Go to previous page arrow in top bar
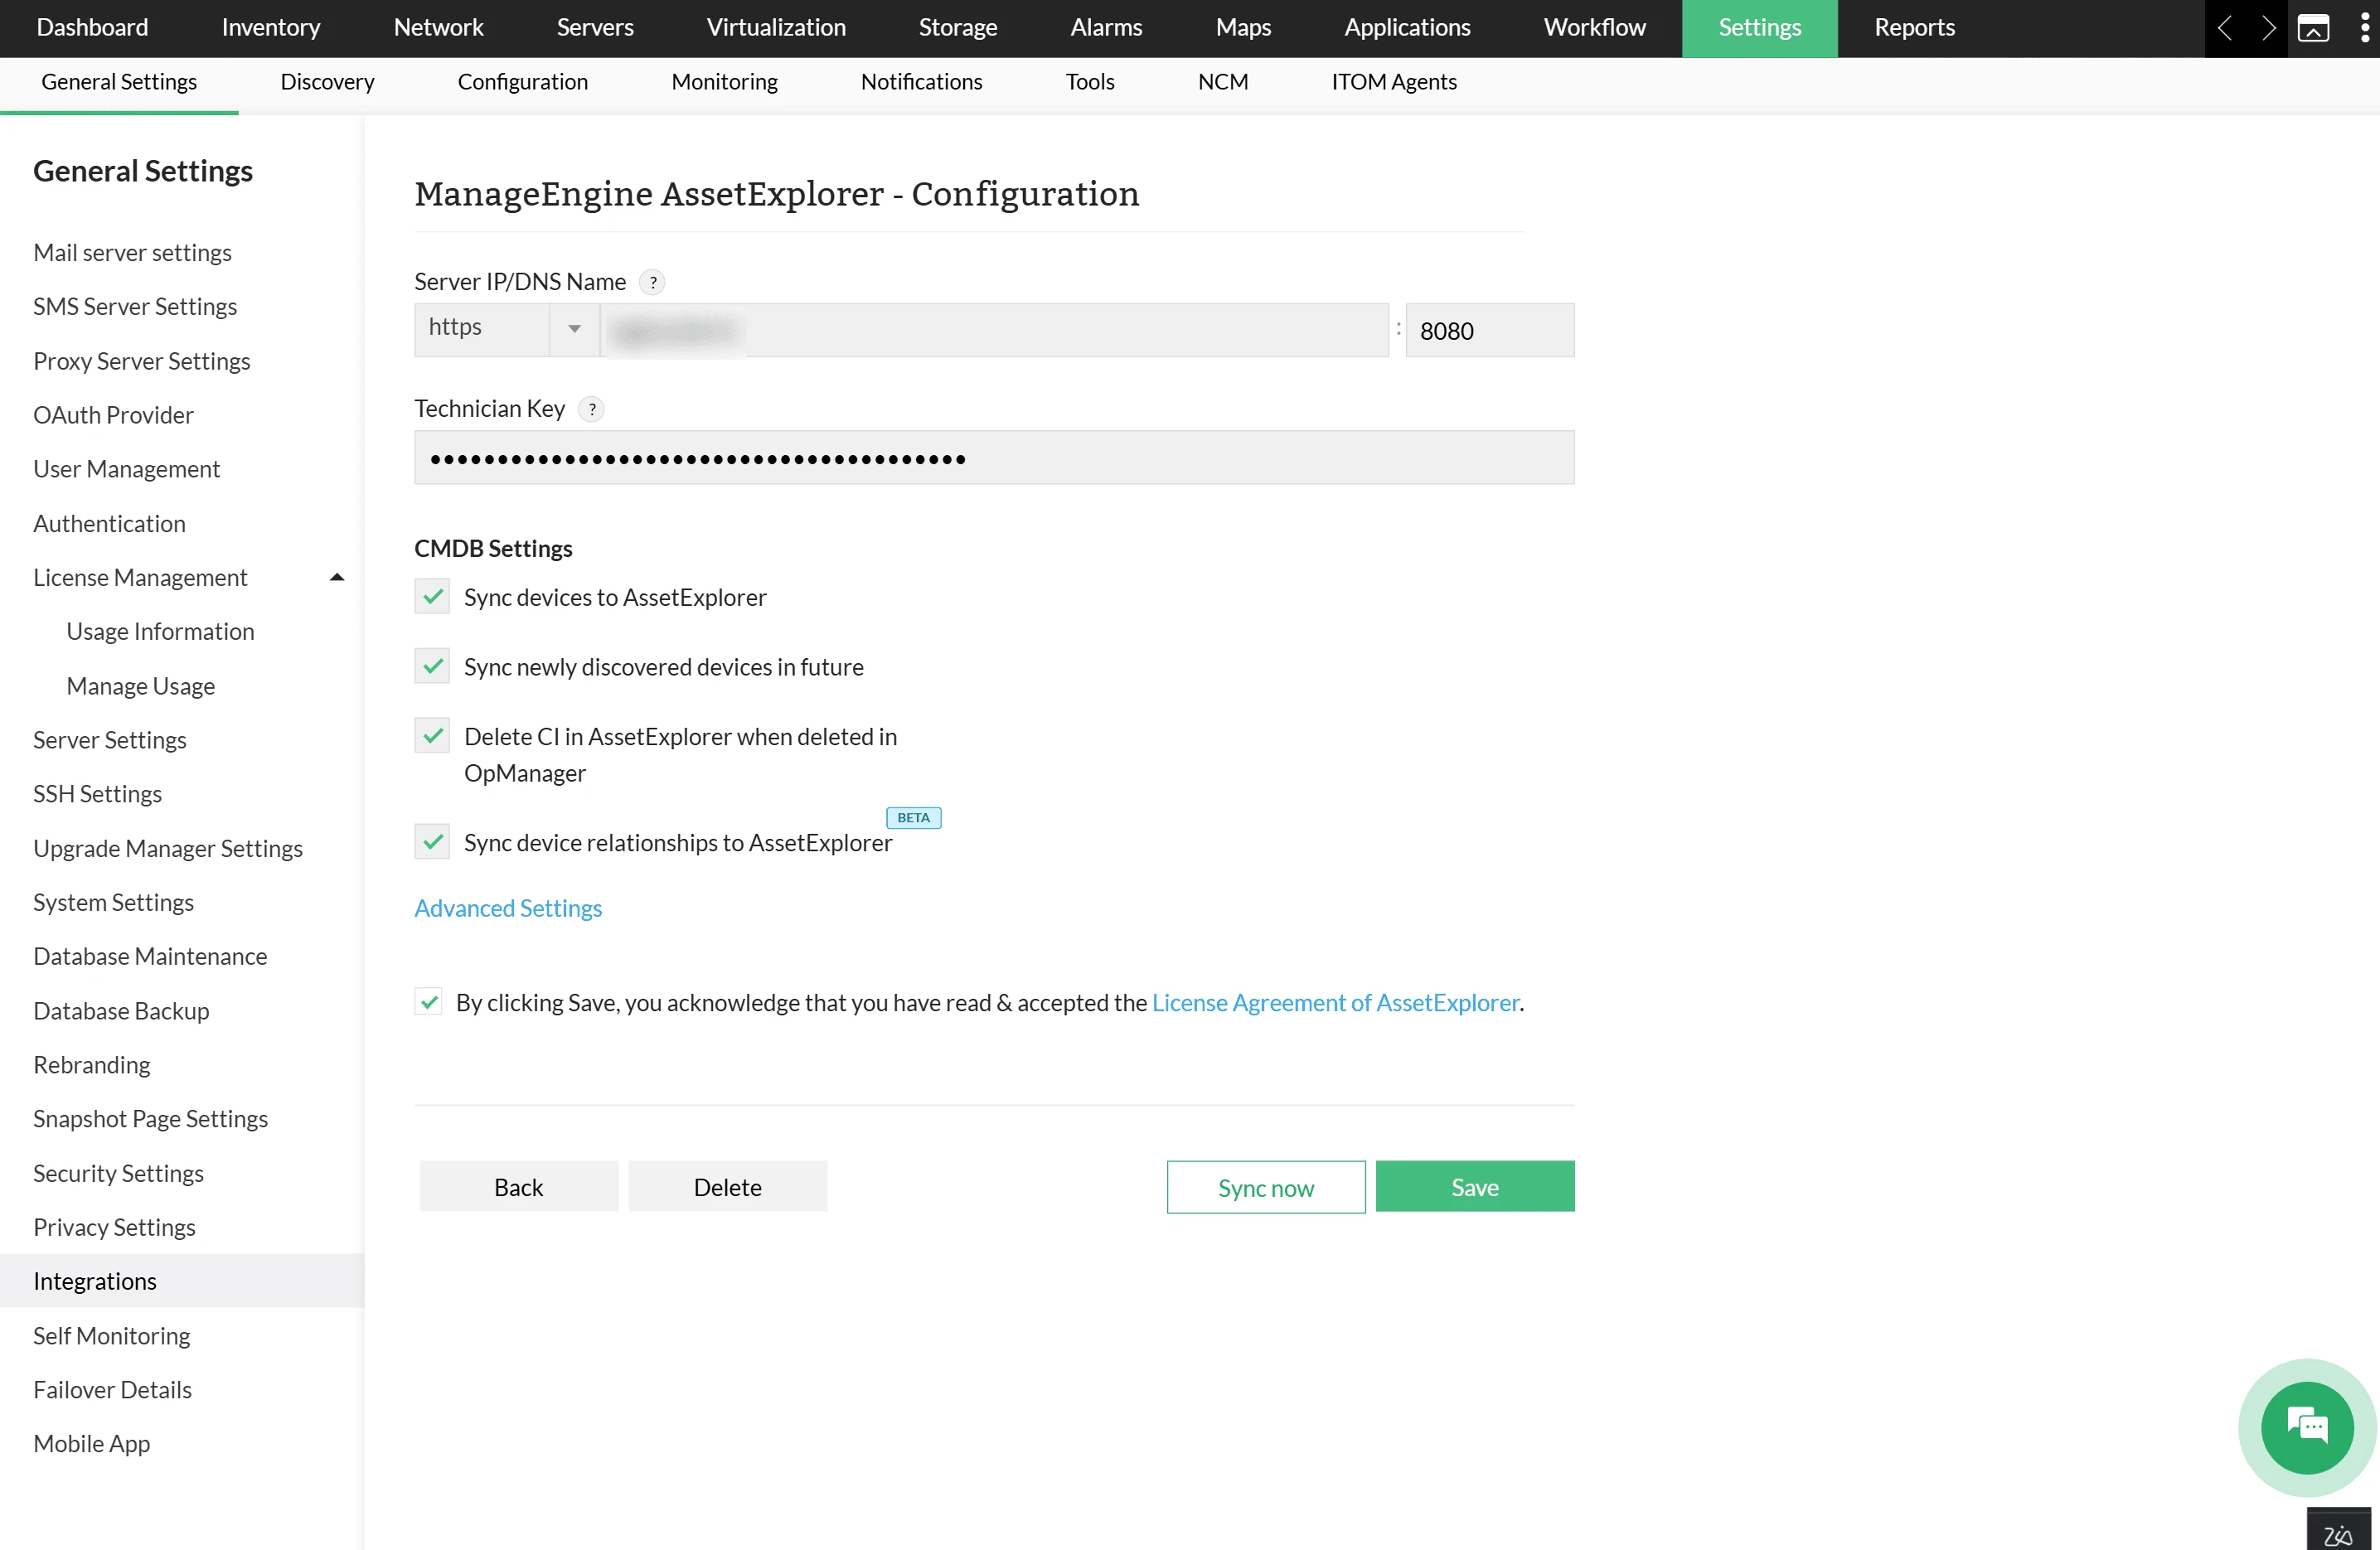Screen dimensions: 2380x1550 point(2225,28)
